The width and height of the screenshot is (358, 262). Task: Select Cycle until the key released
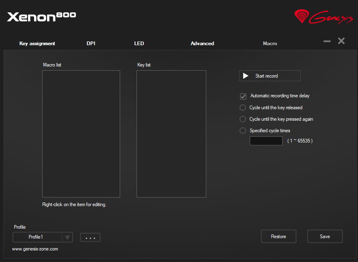pyautogui.click(x=243, y=108)
